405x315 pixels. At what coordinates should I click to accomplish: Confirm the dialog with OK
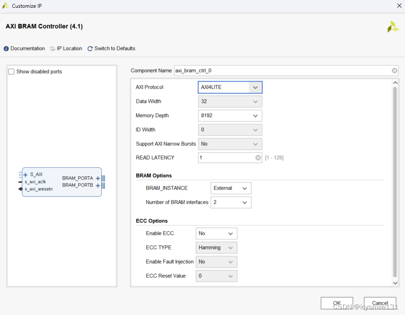337,303
